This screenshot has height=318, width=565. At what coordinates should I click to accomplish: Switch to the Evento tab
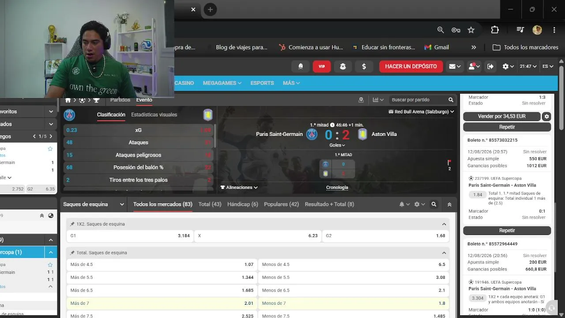click(144, 100)
